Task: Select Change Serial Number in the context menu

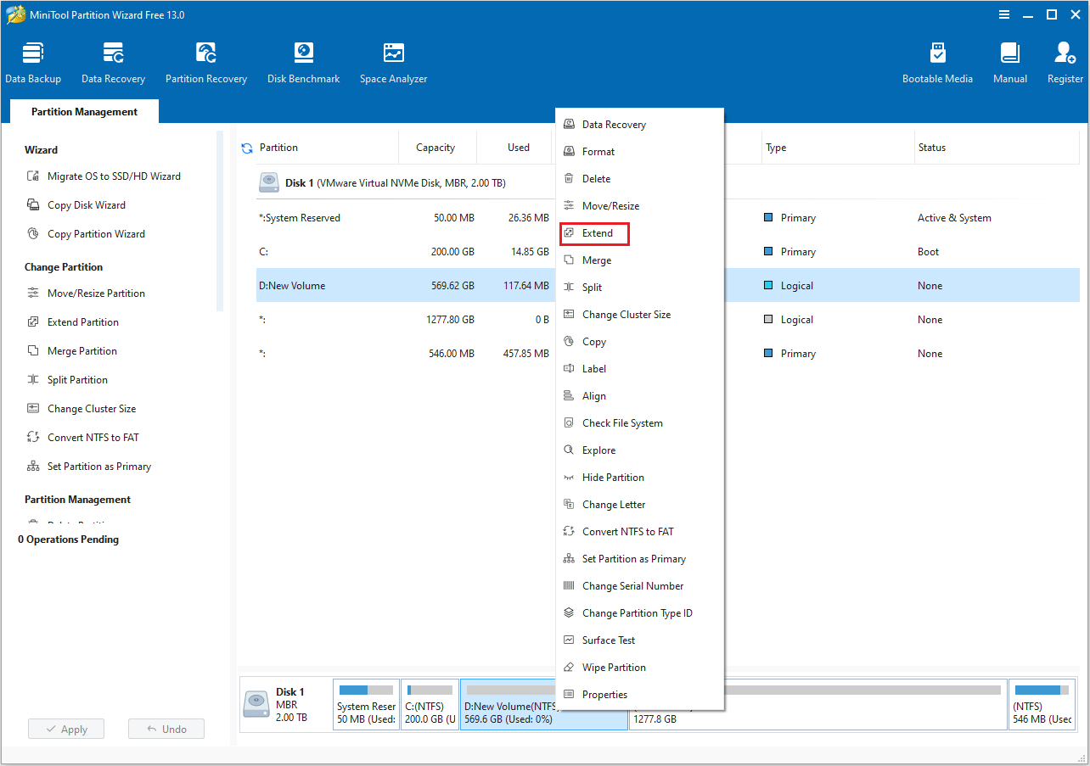Action: (639, 586)
